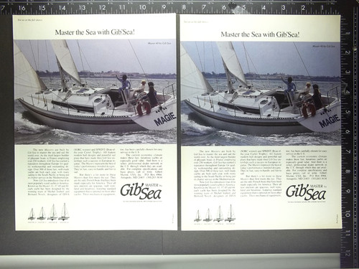
Task: Click the red life ring on the left page boat
Action: (144, 108)
